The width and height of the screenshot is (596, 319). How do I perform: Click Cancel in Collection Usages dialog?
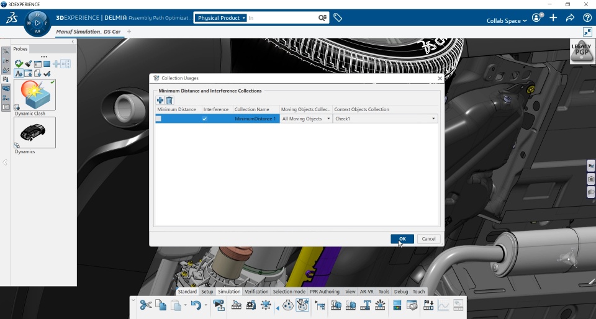point(428,239)
